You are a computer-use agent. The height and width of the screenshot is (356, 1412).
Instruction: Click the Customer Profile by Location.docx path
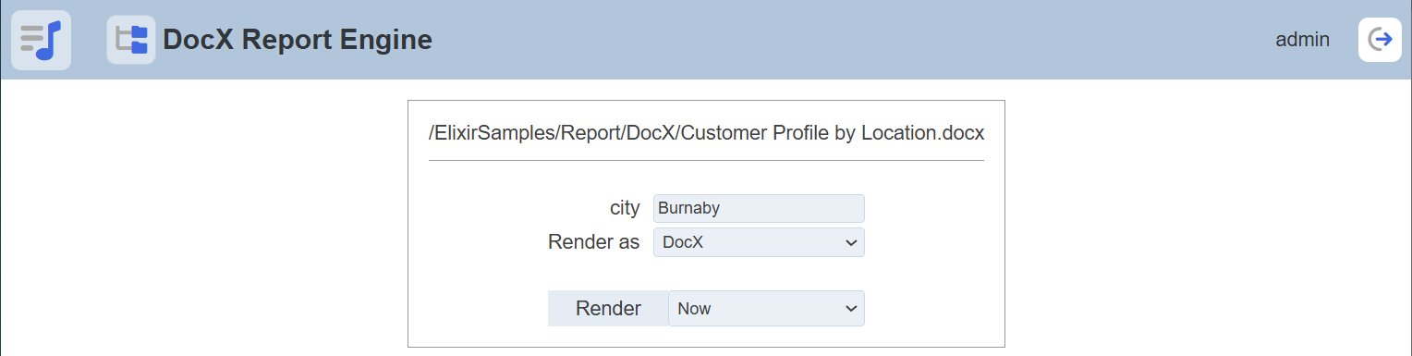(x=706, y=133)
